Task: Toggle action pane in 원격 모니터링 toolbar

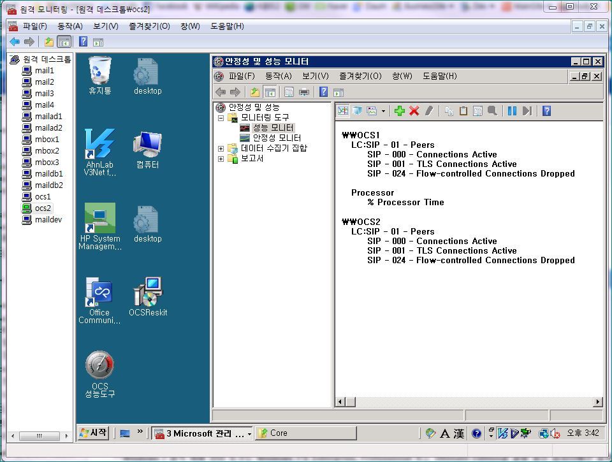Action: (98, 41)
